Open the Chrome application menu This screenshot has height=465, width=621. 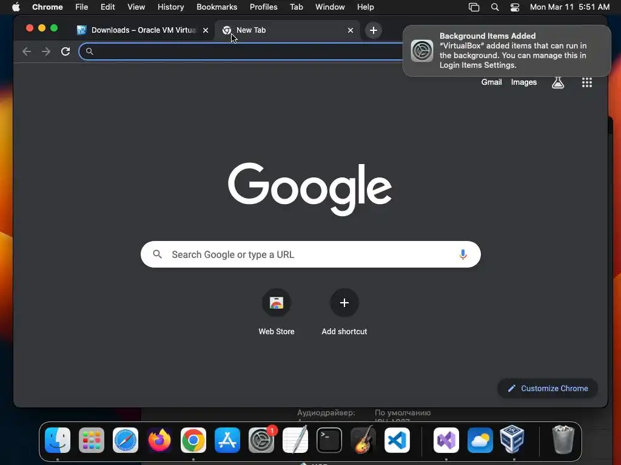47,7
